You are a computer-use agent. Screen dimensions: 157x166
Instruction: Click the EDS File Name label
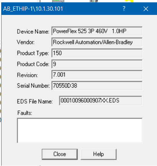click(35, 101)
